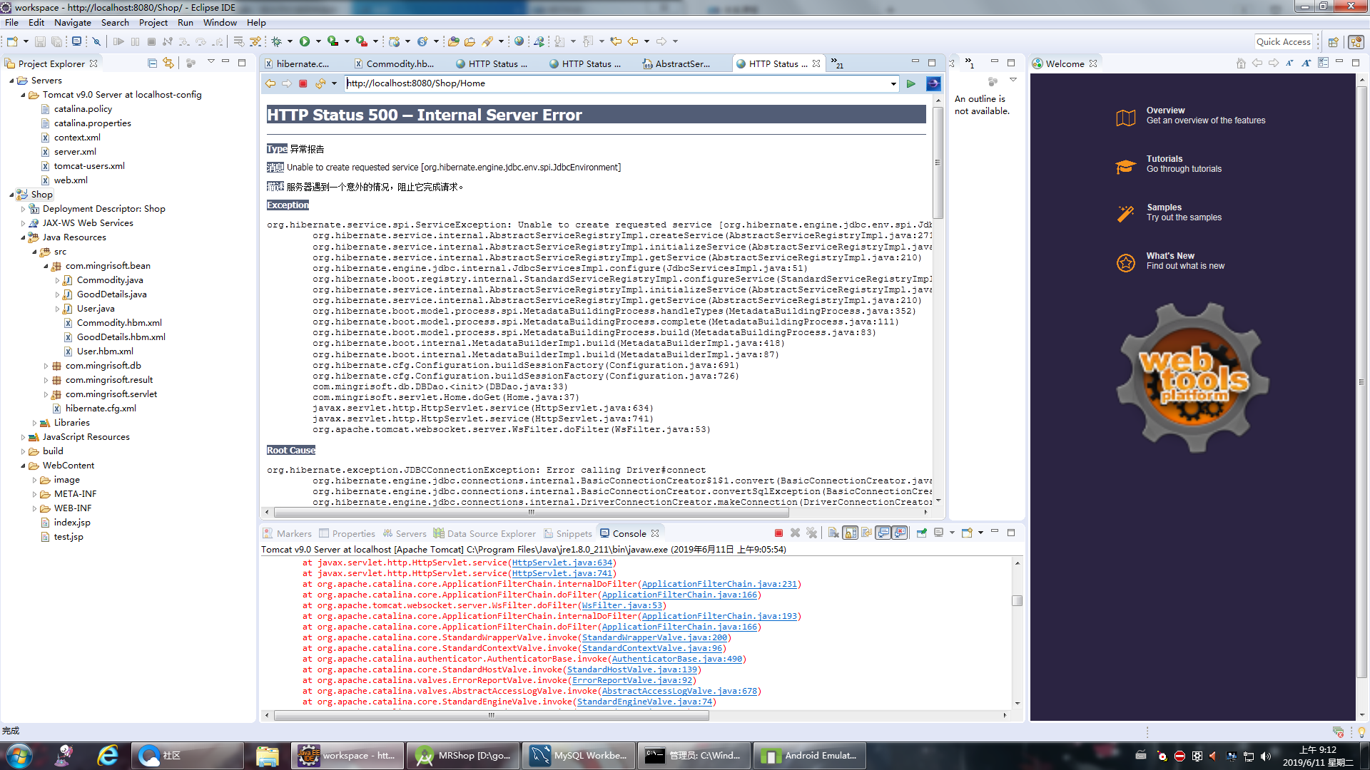The image size is (1370, 770).
Task: Click the Open Console icon
Action: (x=967, y=533)
